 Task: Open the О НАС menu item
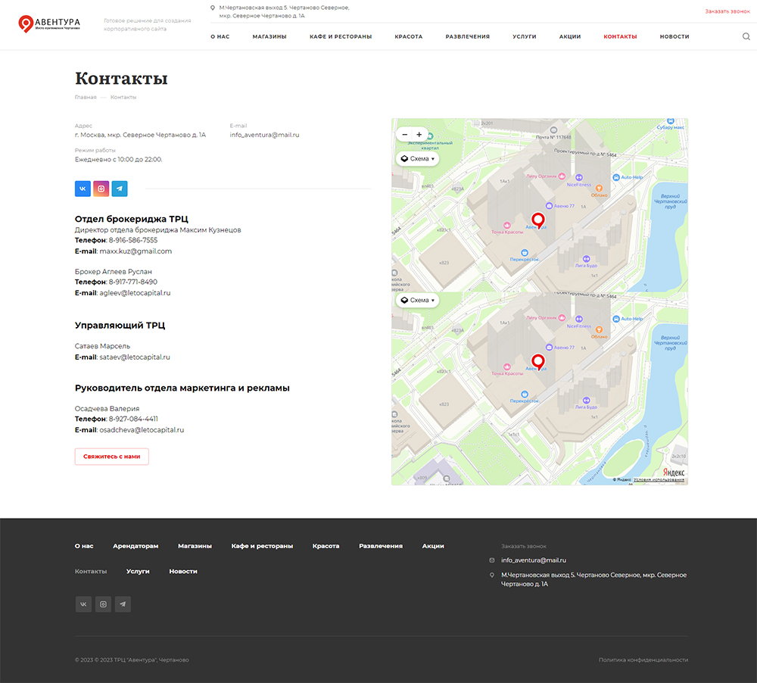[x=220, y=36]
